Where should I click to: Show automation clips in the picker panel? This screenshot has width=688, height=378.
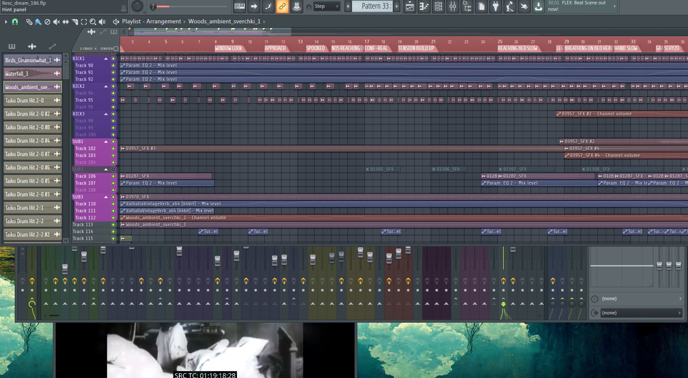[52, 46]
